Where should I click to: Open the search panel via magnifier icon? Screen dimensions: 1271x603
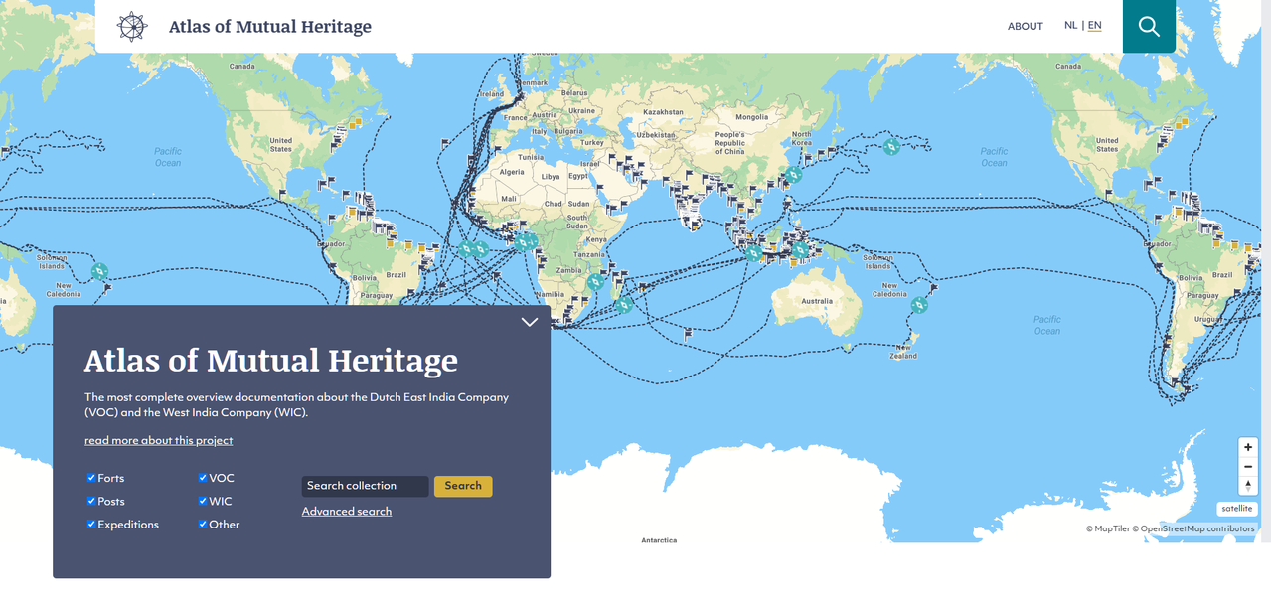coord(1149,27)
